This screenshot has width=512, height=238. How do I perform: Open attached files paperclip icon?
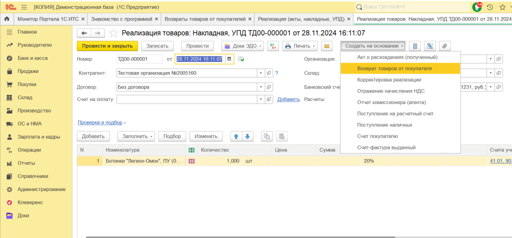coord(444,46)
